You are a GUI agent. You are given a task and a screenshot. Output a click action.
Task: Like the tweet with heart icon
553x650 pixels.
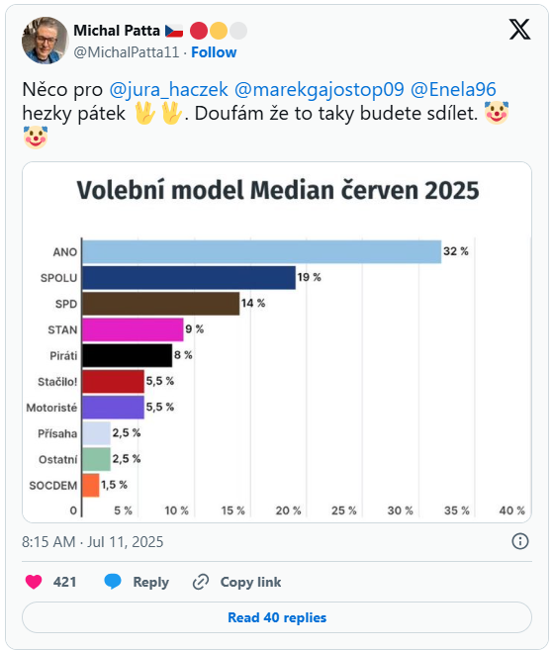click(34, 582)
